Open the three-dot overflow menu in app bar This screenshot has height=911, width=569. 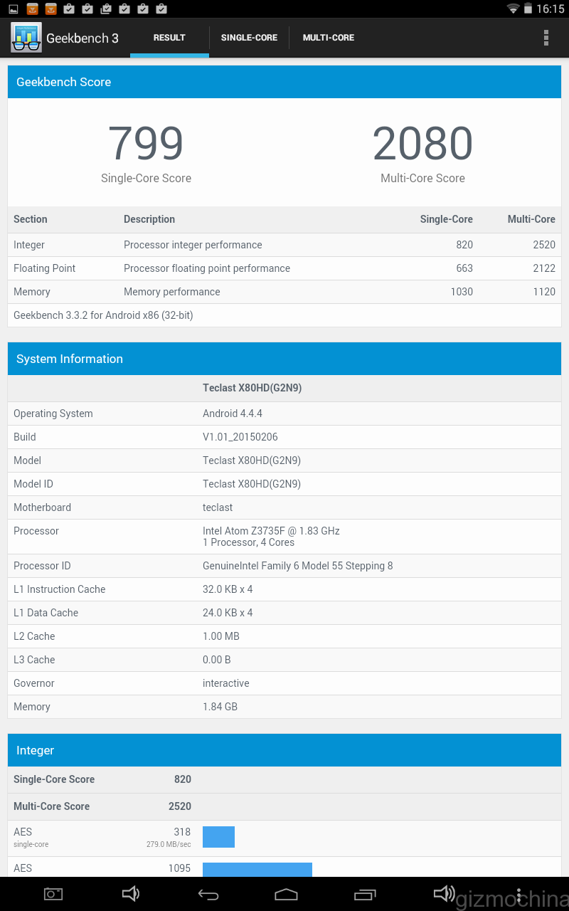[x=546, y=38]
